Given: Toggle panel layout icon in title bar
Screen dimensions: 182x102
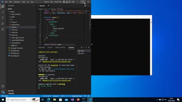Looking at the screenshot, I should pos(67,2).
